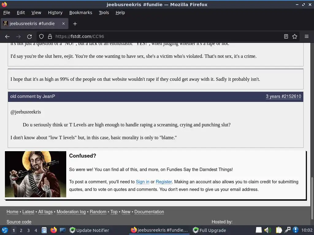Open the New footer link
The width and height of the screenshot is (314, 235).
(126, 212)
